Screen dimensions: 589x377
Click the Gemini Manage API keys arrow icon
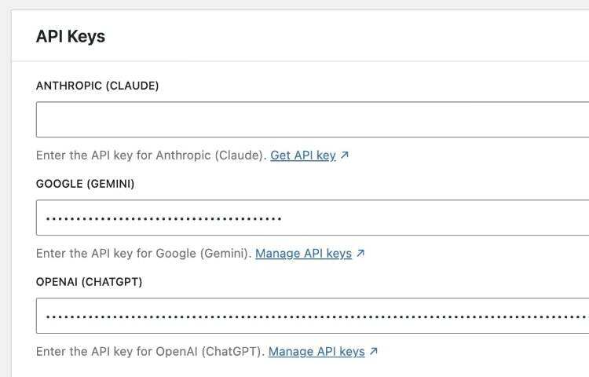[360, 254]
